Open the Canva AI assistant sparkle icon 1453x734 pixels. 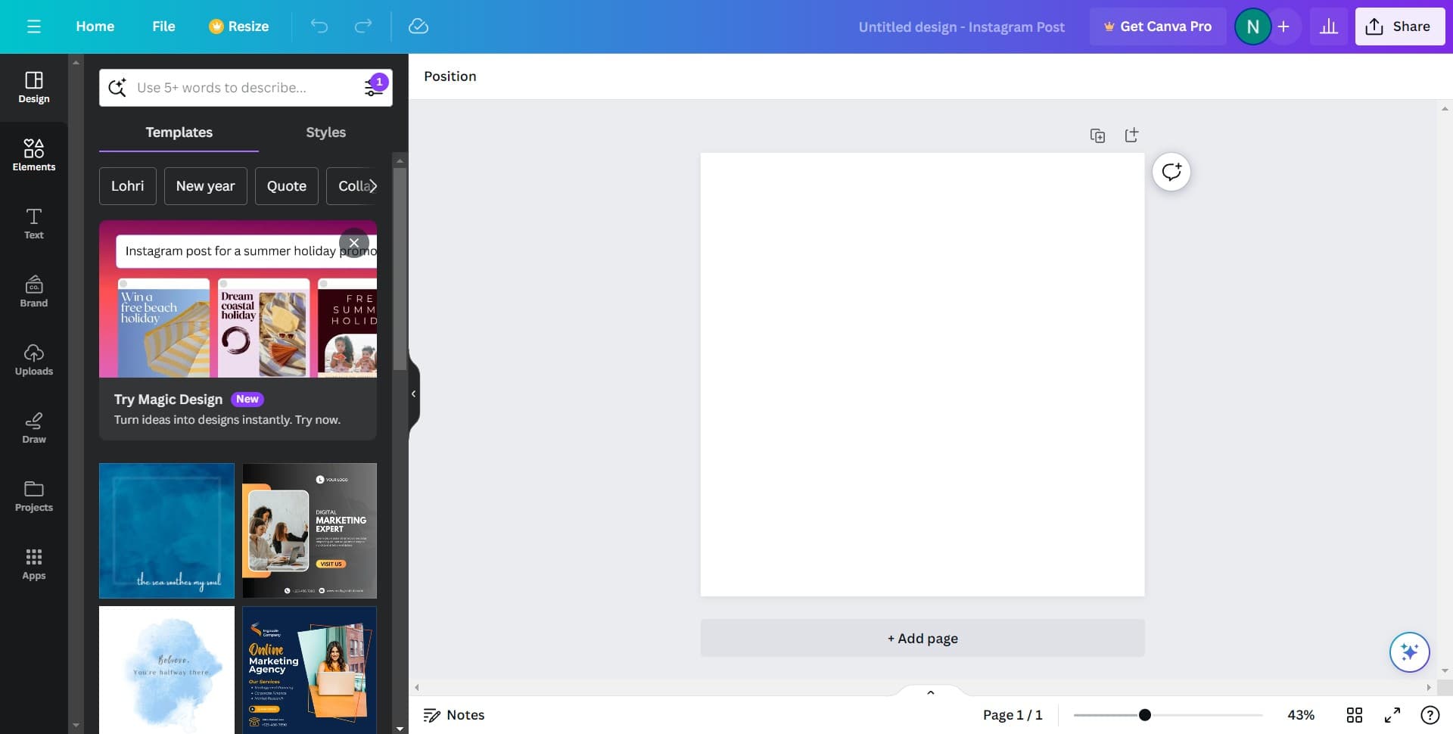[x=1409, y=652]
